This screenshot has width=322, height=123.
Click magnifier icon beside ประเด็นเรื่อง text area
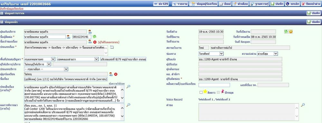pos(128,86)
